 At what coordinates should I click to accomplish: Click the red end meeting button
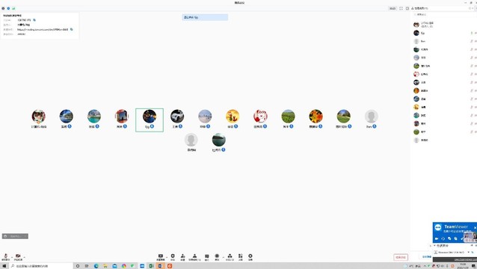point(401,257)
